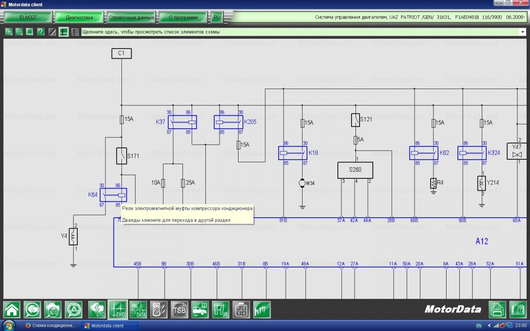Click relay K64 on the diagram

pyautogui.click(x=113, y=195)
